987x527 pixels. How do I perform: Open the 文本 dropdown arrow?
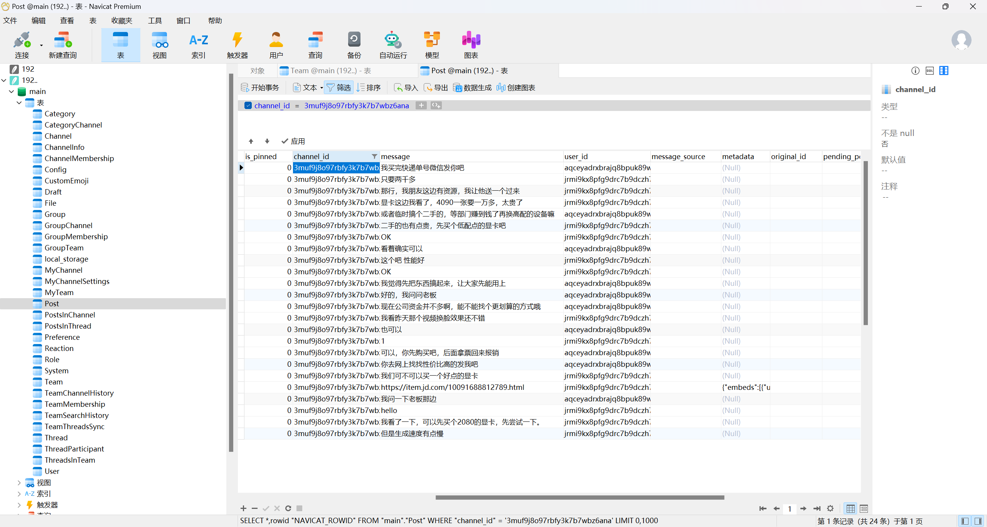[x=322, y=88]
